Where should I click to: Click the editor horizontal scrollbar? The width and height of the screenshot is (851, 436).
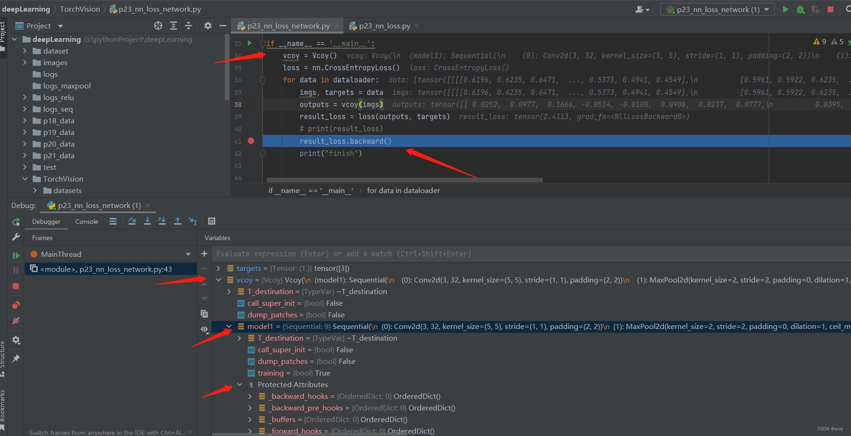click(404, 180)
